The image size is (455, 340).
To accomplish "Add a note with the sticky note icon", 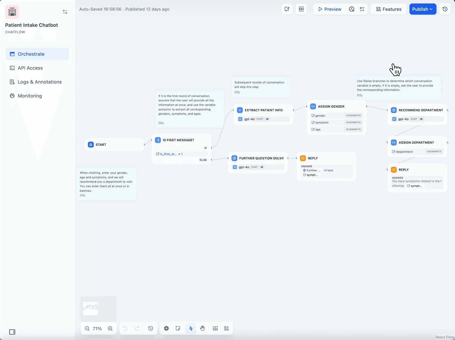I will pyautogui.click(x=178, y=328).
